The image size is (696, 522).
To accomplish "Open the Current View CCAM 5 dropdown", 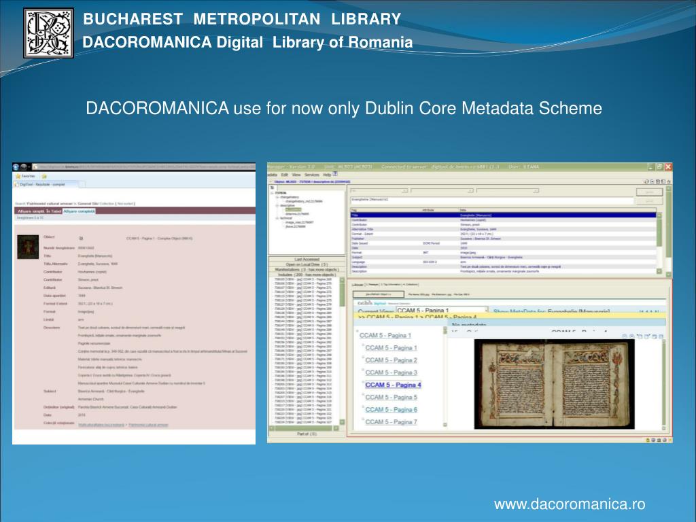I will (442, 310).
